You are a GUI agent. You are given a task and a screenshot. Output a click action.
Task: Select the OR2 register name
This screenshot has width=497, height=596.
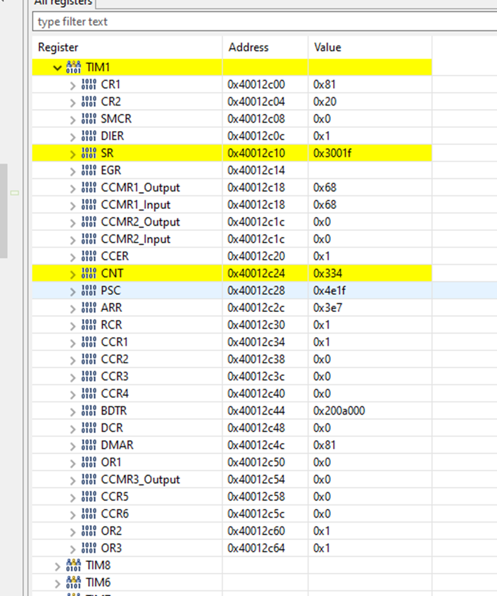[x=111, y=531]
